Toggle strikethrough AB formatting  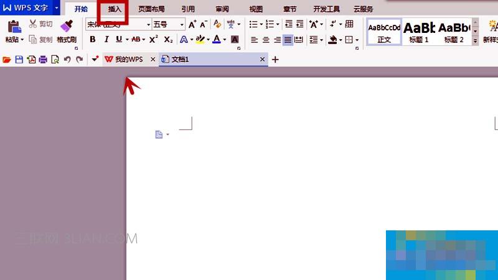coord(136,39)
